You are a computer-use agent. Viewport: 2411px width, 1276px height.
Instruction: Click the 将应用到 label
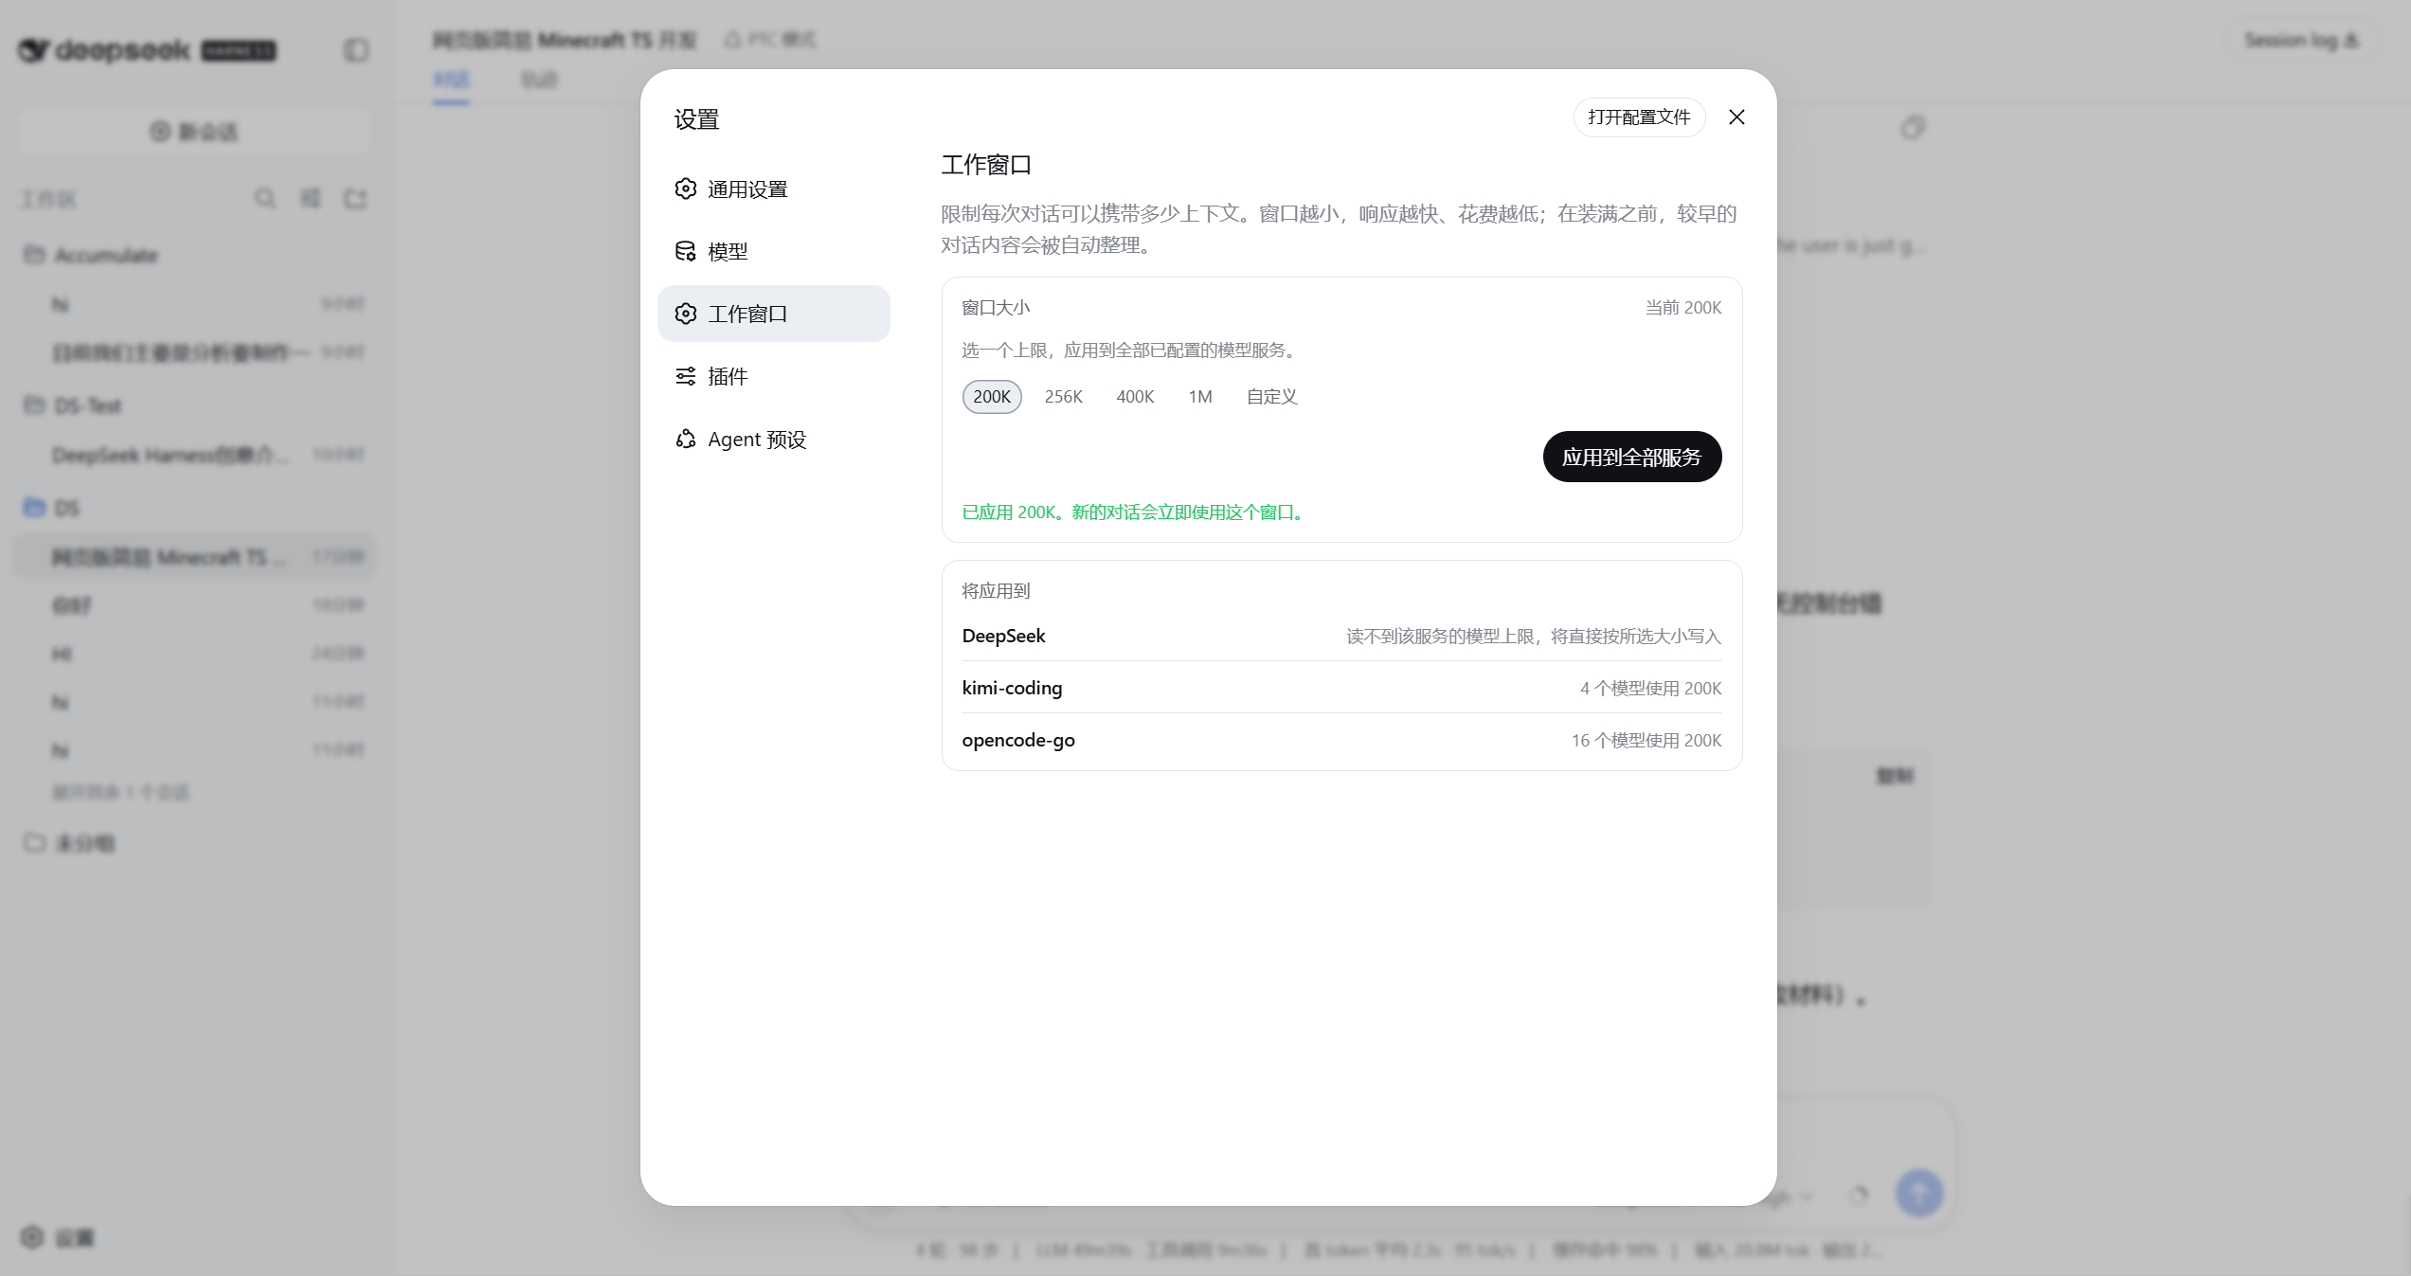click(996, 590)
